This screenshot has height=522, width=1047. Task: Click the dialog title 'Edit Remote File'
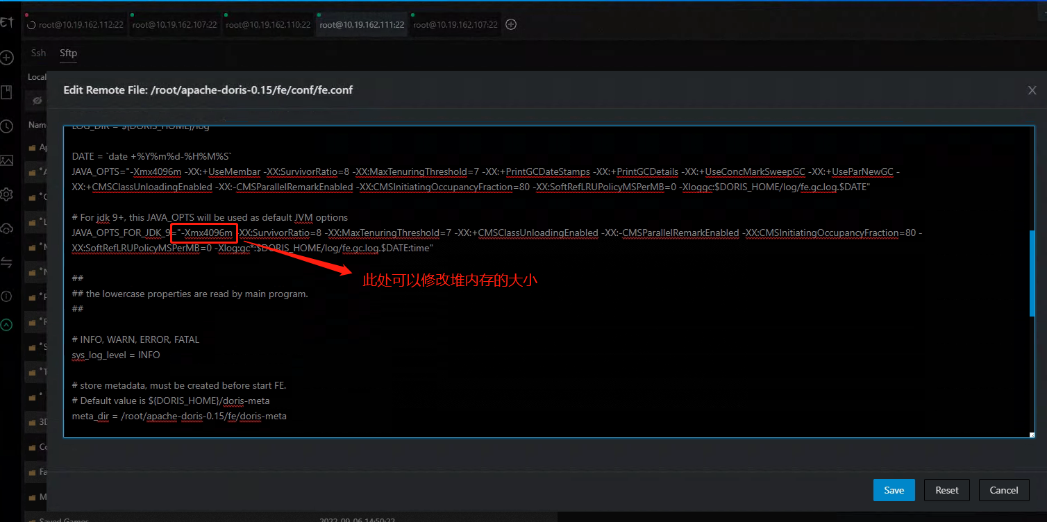[x=208, y=90]
